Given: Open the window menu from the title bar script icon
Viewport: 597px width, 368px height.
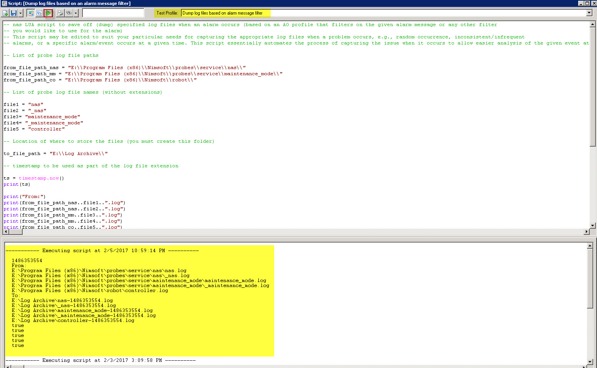Looking at the screenshot, I should [x=4, y=3].
